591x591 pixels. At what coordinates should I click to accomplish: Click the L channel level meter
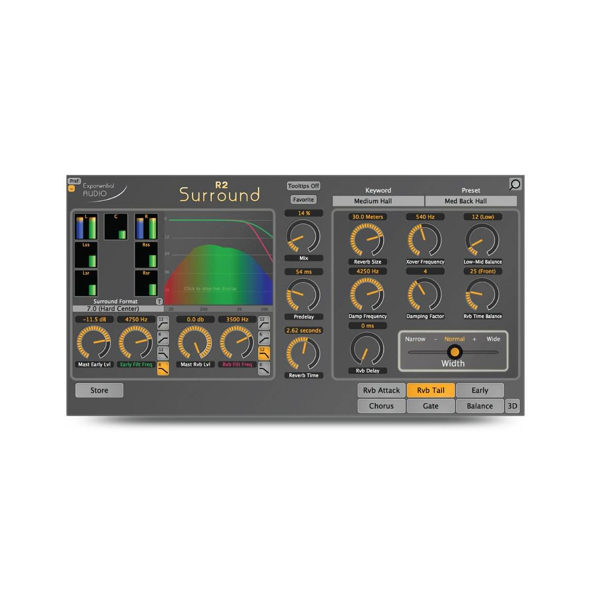(x=86, y=227)
